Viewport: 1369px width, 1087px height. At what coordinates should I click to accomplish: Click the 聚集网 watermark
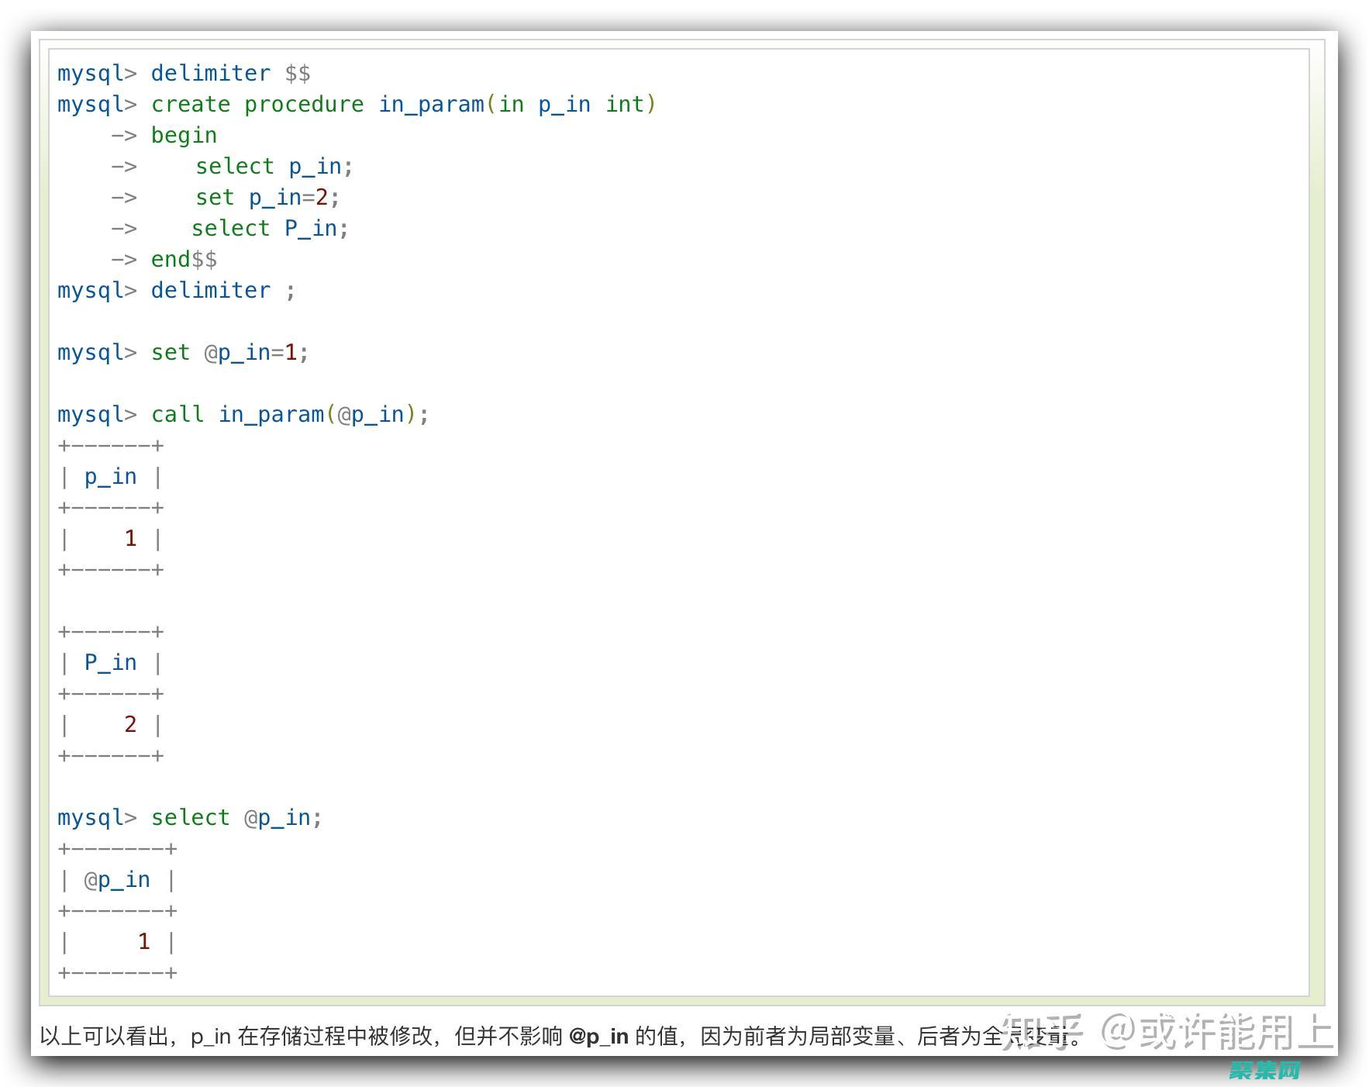[x=1266, y=1068]
